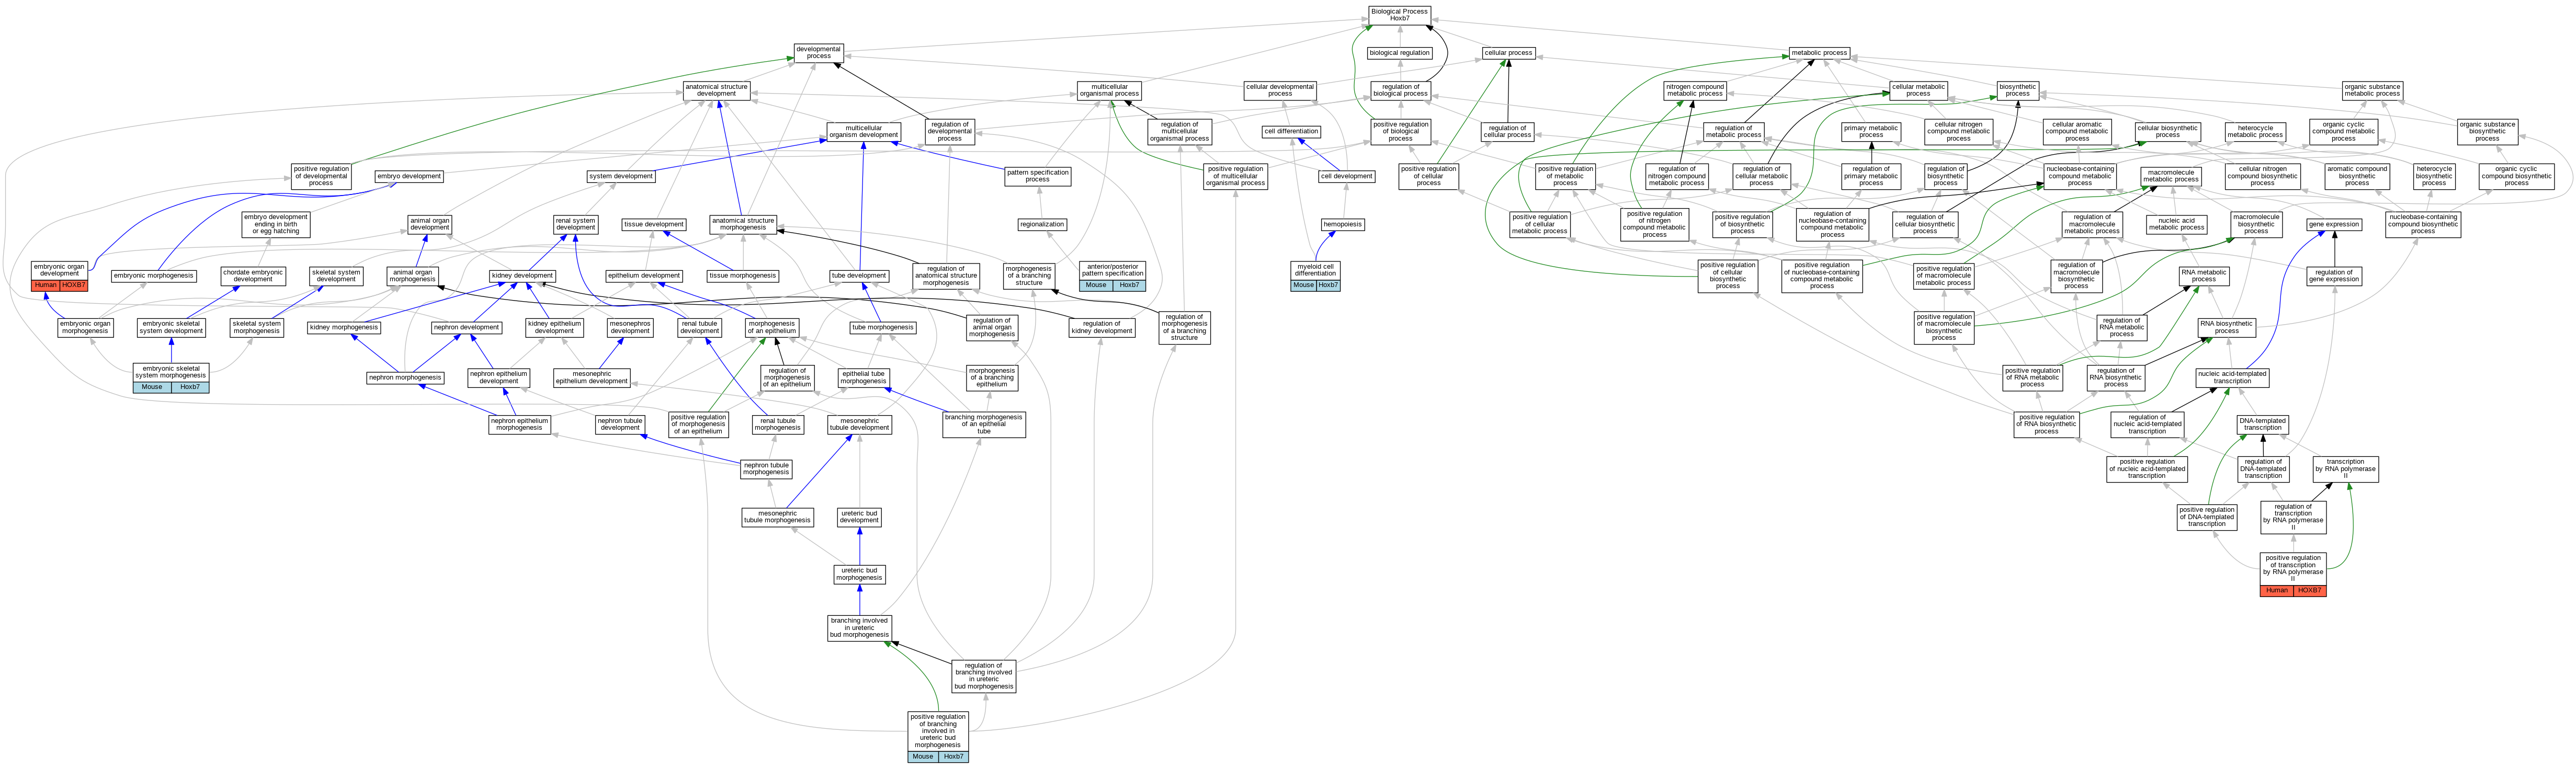
Task: Click the "RNA metabolic process" node
Action: point(2204,276)
